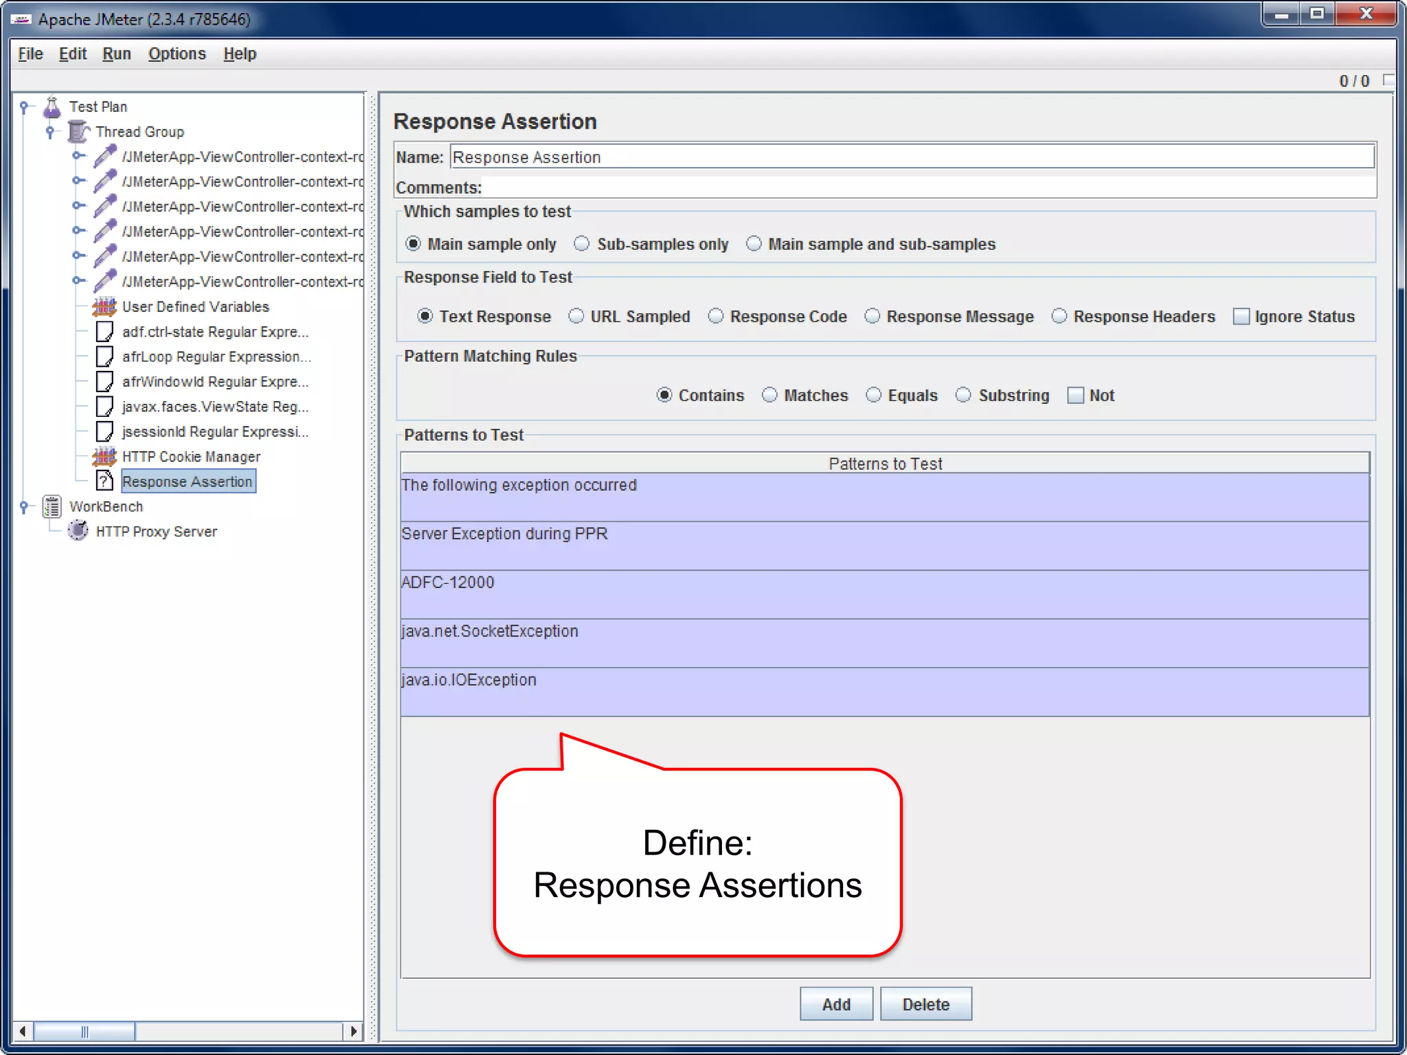This screenshot has height=1055, width=1407.
Task: Collapse the Thread Group tree node
Action: (x=50, y=132)
